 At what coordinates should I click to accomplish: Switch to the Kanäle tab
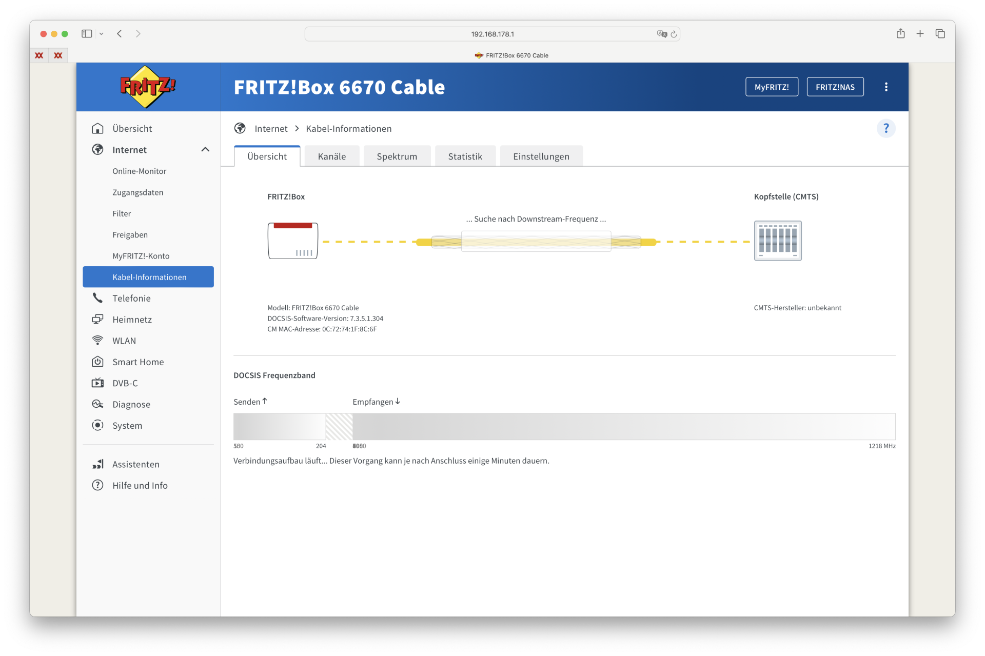click(x=331, y=156)
